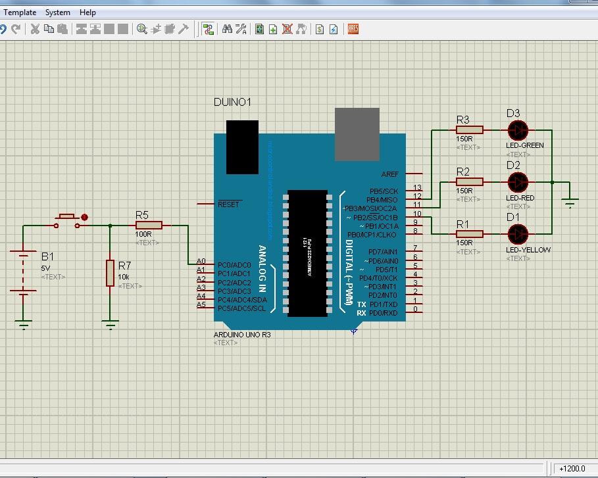Viewport: 598px width, 478px height.
Task: Click the Arduino black power jack
Action: tap(242, 147)
